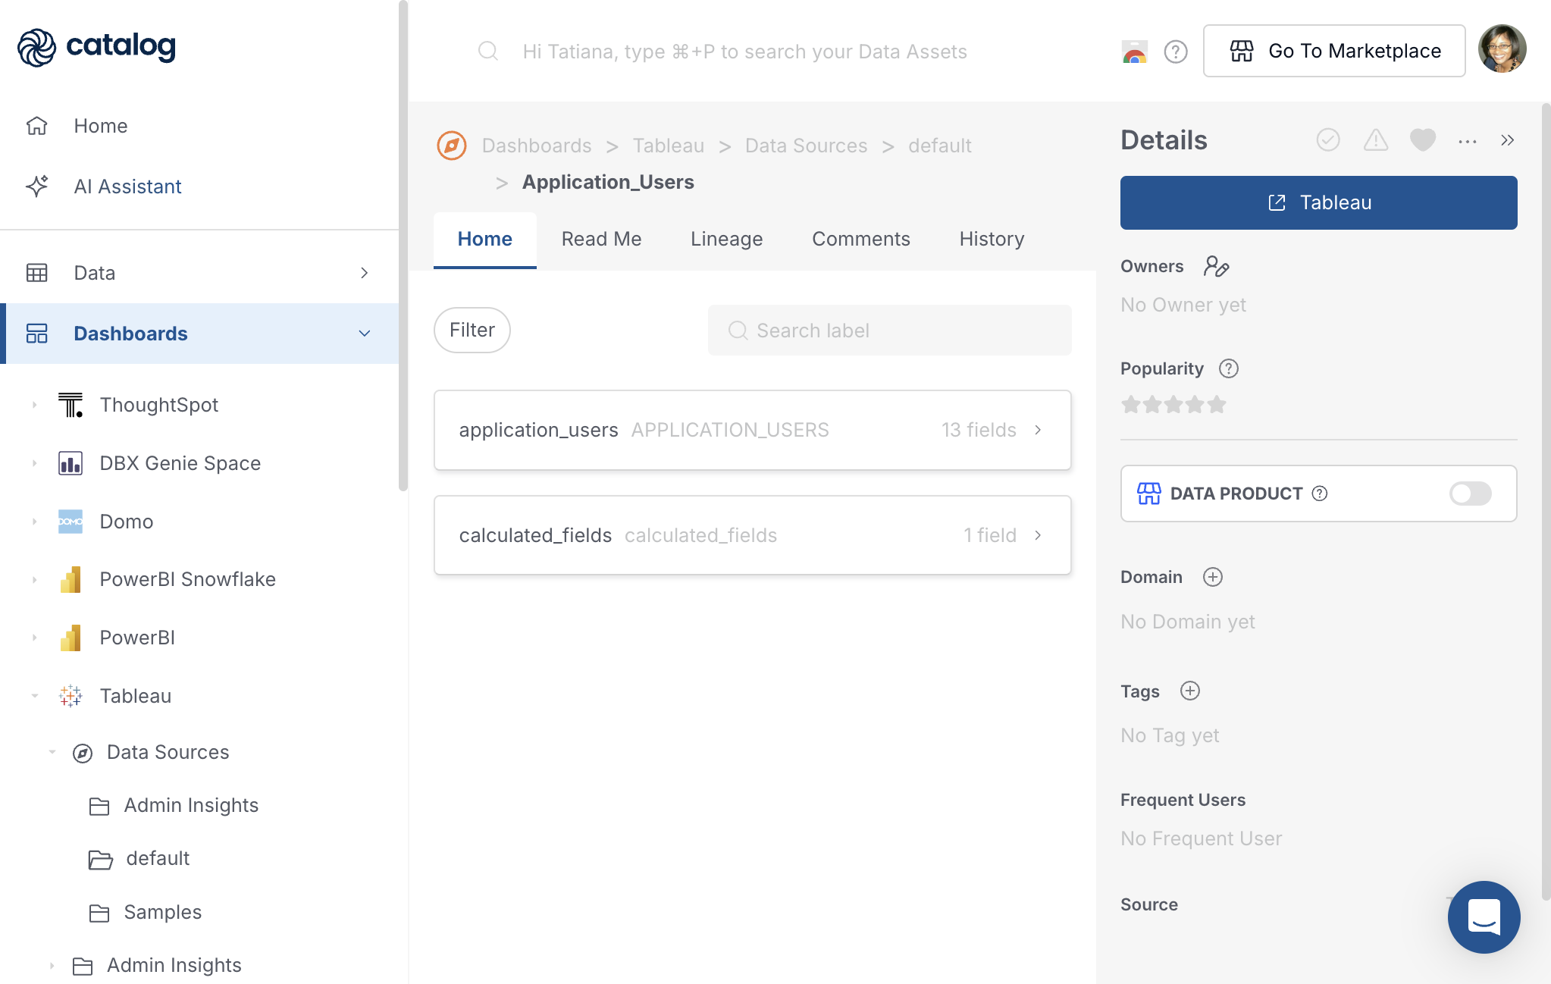Go to Tableau breadcrumb link
This screenshot has height=984, width=1551.
point(669,146)
